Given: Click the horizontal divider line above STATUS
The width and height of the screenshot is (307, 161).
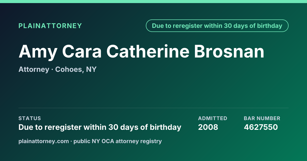Looking at the screenshot, I should point(153,108).
